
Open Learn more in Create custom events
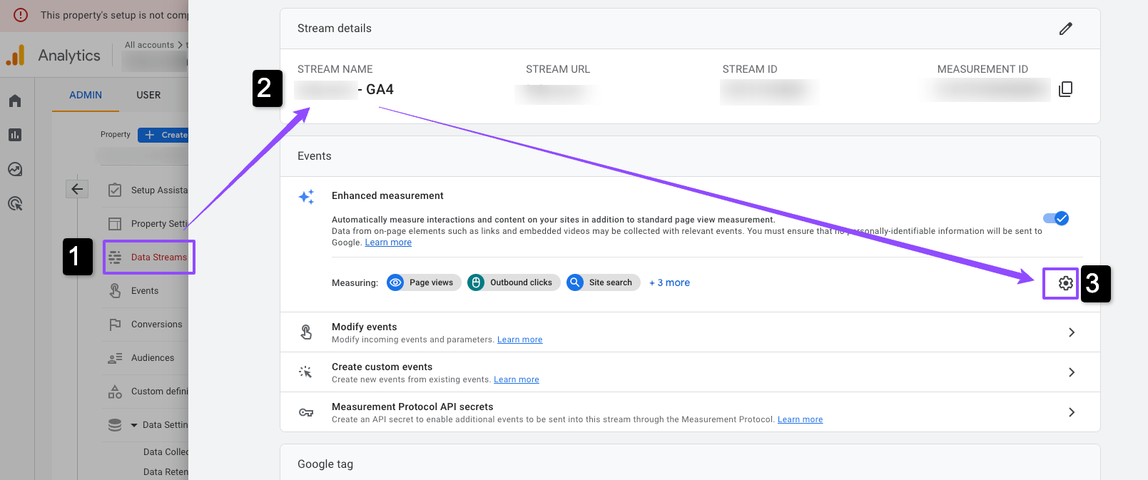point(516,379)
